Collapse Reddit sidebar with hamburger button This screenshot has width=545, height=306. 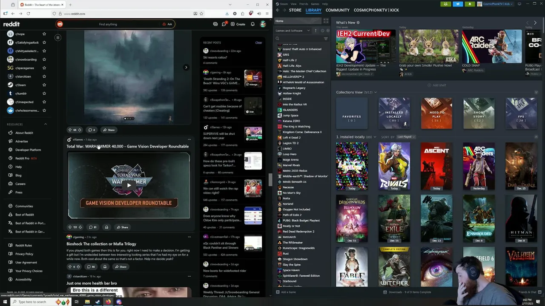(58, 37)
